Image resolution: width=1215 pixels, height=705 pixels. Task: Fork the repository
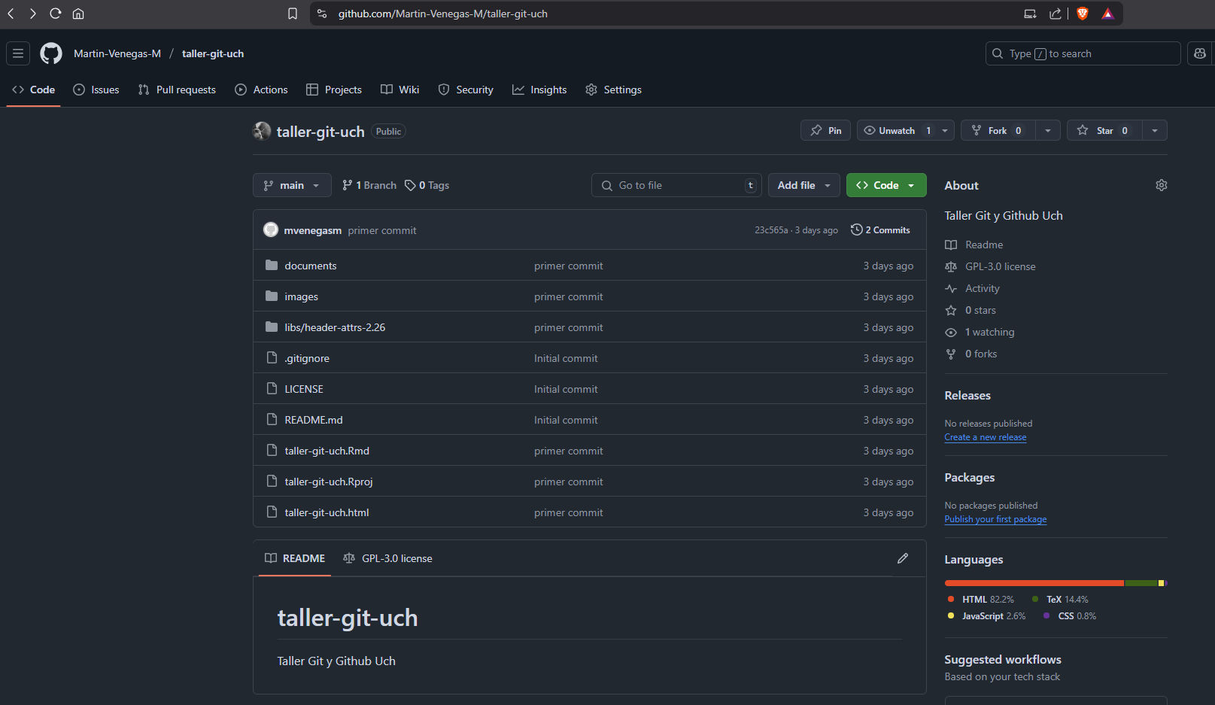pos(998,130)
